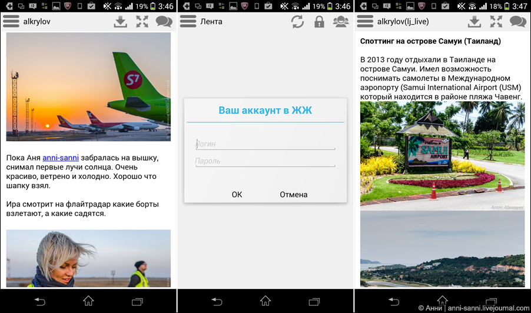Open hamburger menu next to alkrylov(lj_live) title
This screenshot has width=531, height=313.
365,22
